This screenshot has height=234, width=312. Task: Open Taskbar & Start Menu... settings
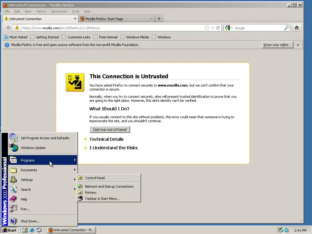pos(109,199)
